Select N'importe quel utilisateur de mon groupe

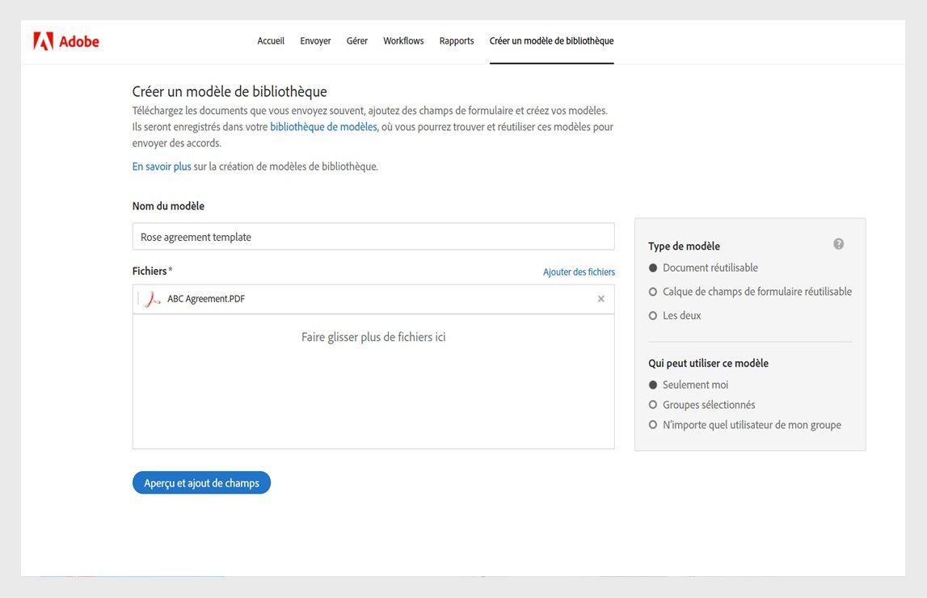tap(652, 424)
